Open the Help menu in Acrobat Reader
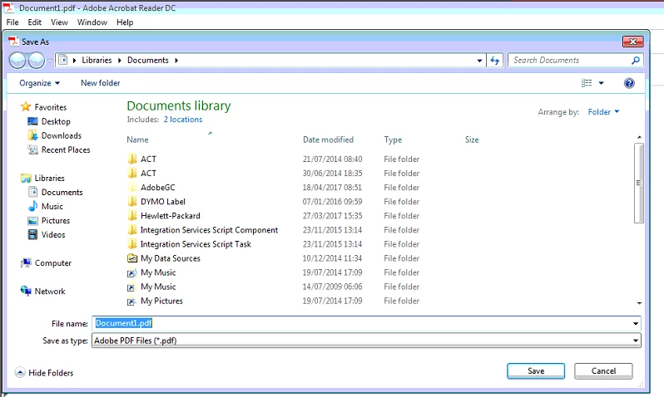Screen dimensions: 664x397 pyautogui.click(x=125, y=22)
